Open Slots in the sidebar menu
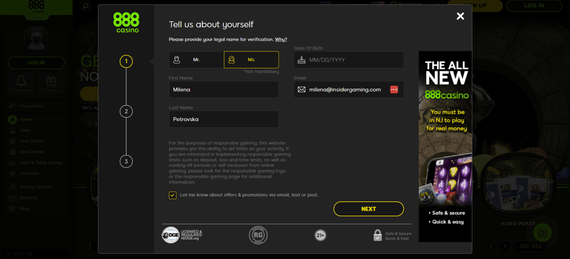 (25, 131)
